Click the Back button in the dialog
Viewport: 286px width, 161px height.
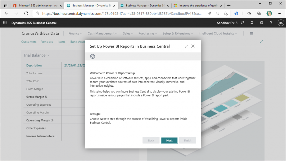pyautogui.click(x=151, y=140)
